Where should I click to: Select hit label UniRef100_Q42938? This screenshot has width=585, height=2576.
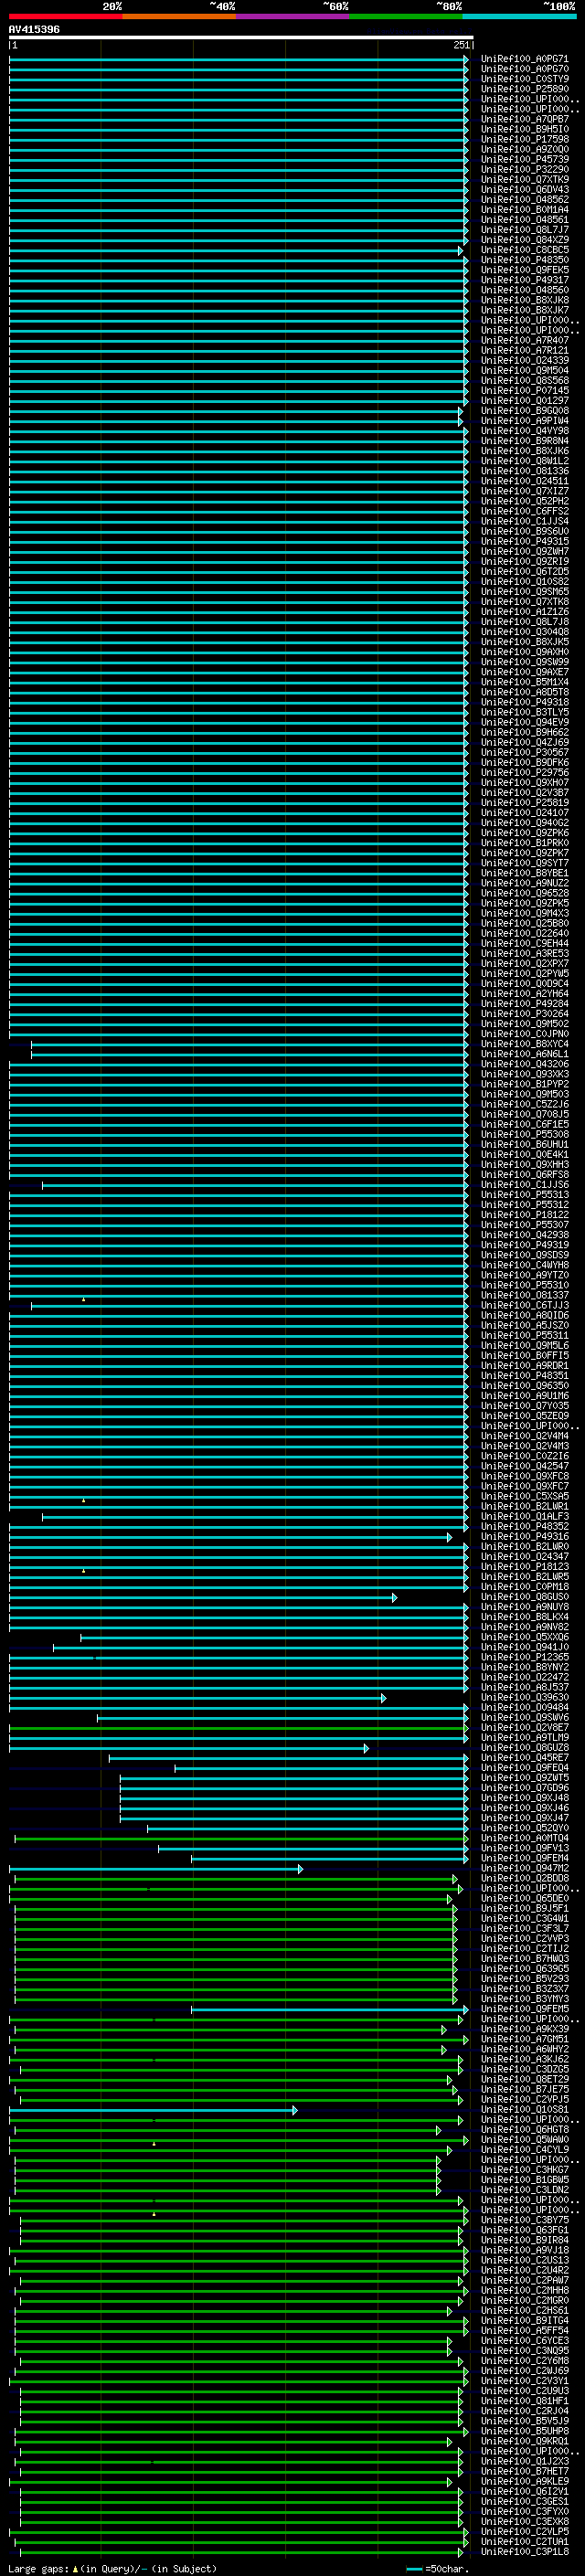click(x=524, y=1235)
